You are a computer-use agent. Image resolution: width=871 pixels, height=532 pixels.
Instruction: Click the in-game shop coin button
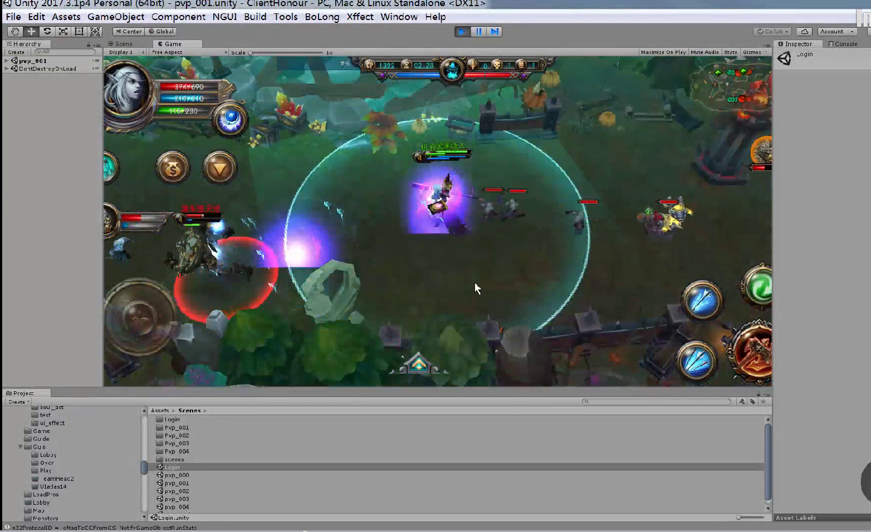coord(173,168)
